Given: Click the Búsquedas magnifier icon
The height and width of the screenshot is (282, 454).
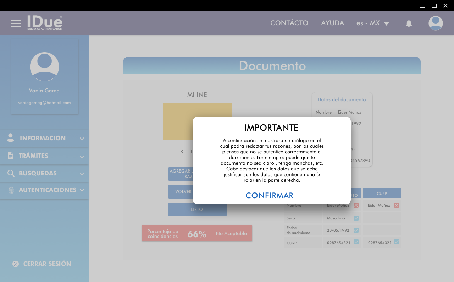Looking at the screenshot, I should click(11, 173).
